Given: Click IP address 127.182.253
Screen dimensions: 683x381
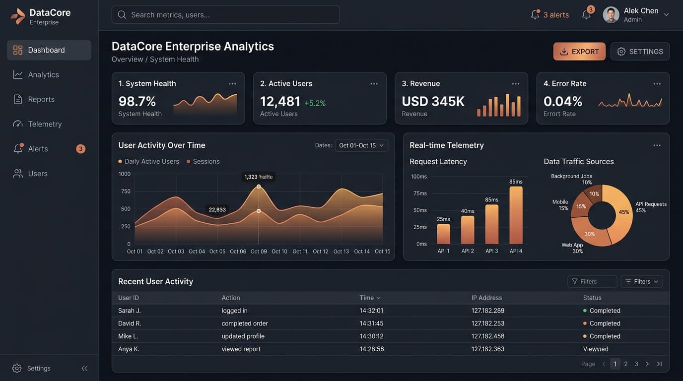Looking at the screenshot, I should point(488,323).
